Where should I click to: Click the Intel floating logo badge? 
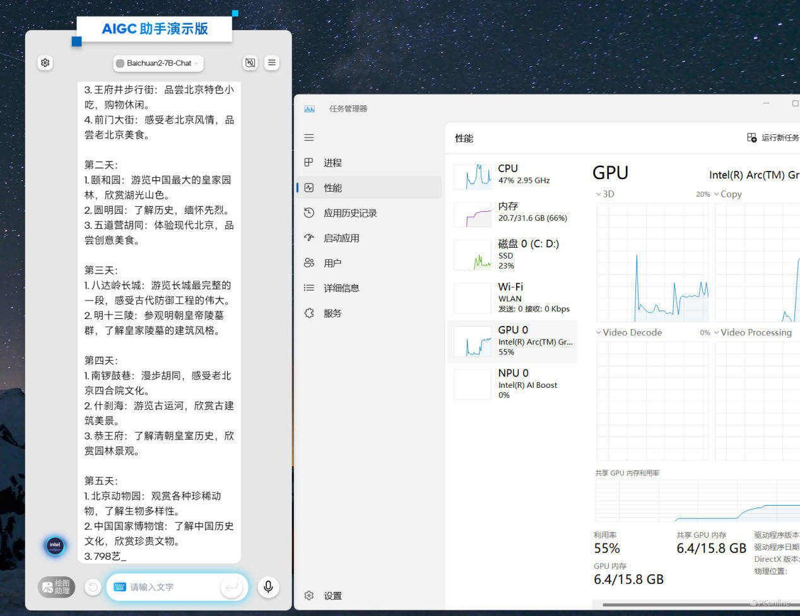[x=55, y=545]
